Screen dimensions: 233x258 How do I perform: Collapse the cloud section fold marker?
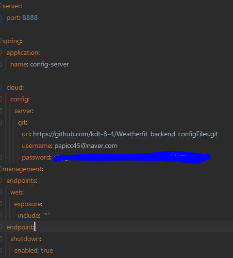click(x=0, y=87)
